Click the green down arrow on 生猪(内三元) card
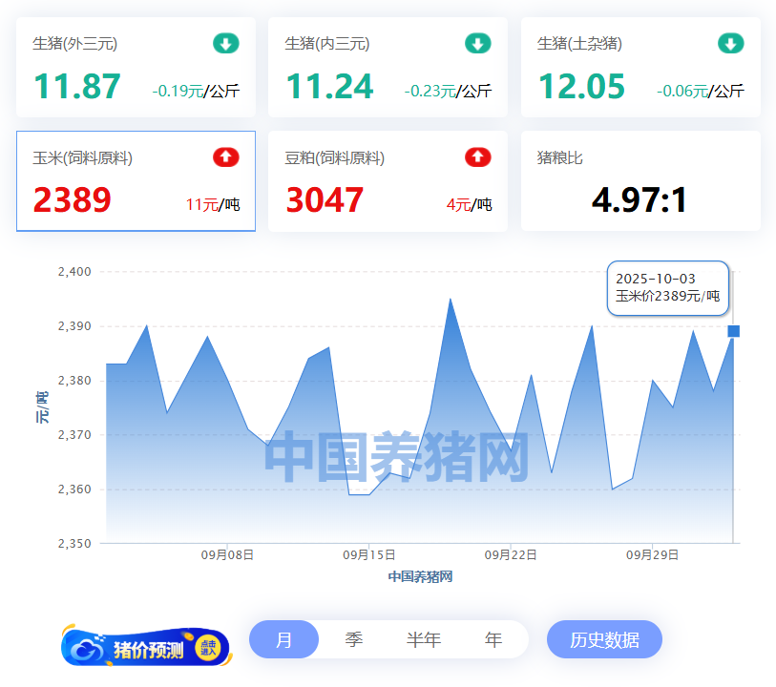The image size is (776, 687). click(477, 43)
